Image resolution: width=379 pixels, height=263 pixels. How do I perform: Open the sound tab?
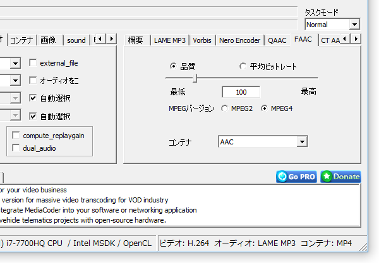pyautogui.click(x=76, y=40)
